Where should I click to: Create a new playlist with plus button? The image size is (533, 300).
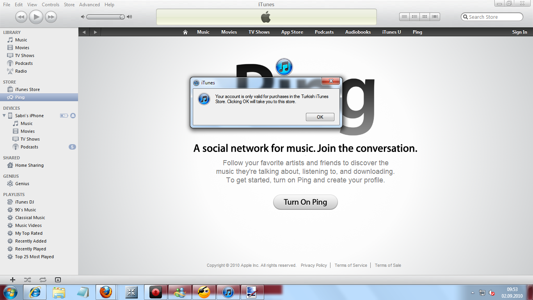point(12,280)
